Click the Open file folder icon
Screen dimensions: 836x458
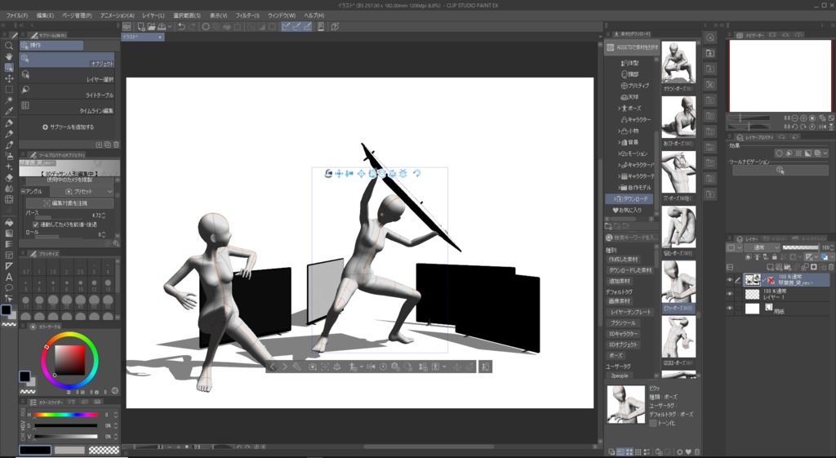tap(151, 26)
